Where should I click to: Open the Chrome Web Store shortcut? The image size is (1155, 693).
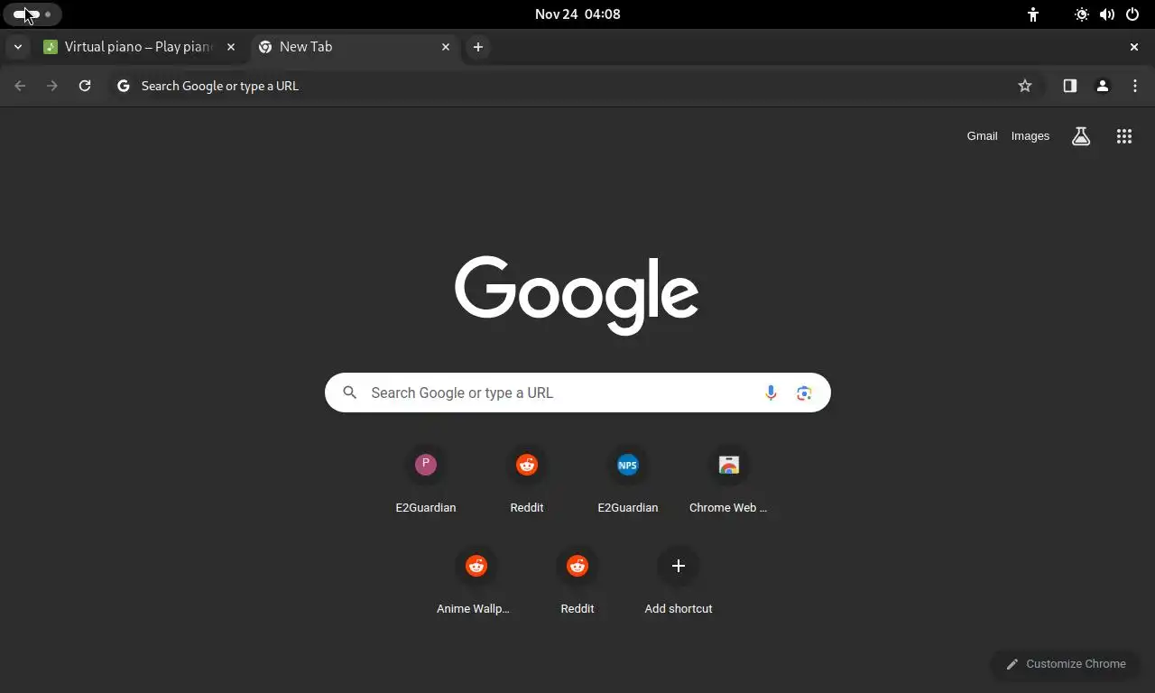click(729, 481)
